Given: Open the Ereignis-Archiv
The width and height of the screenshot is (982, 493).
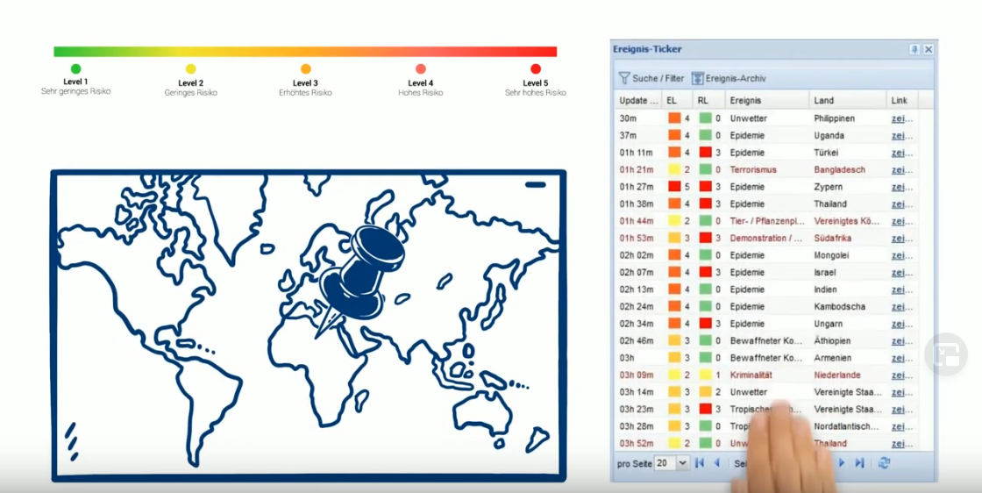Looking at the screenshot, I should 729,78.
